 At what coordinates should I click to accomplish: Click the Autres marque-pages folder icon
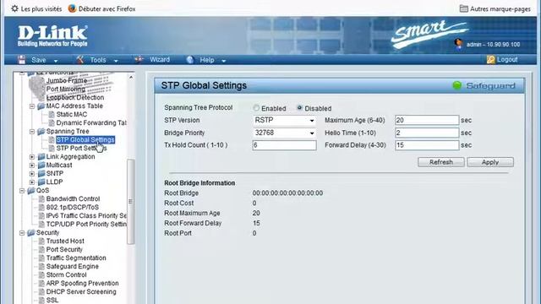click(464, 8)
